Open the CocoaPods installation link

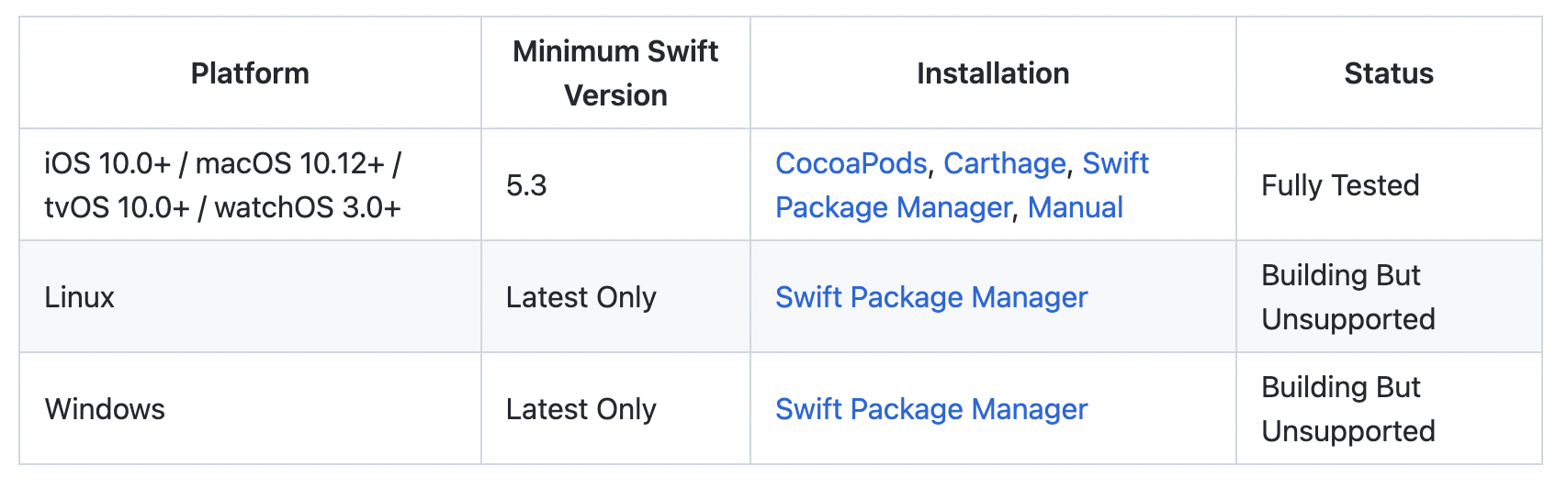click(851, 163)
